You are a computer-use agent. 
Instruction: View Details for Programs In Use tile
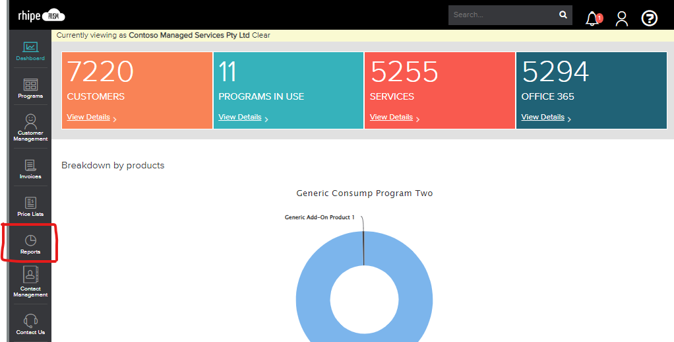pos(240,117)
